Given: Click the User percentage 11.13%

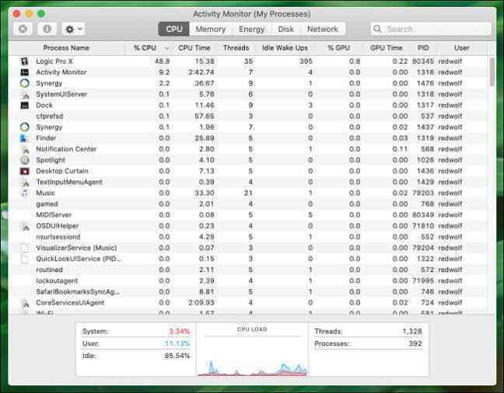Looking at the screenshot, I should [x=177, y=343].
